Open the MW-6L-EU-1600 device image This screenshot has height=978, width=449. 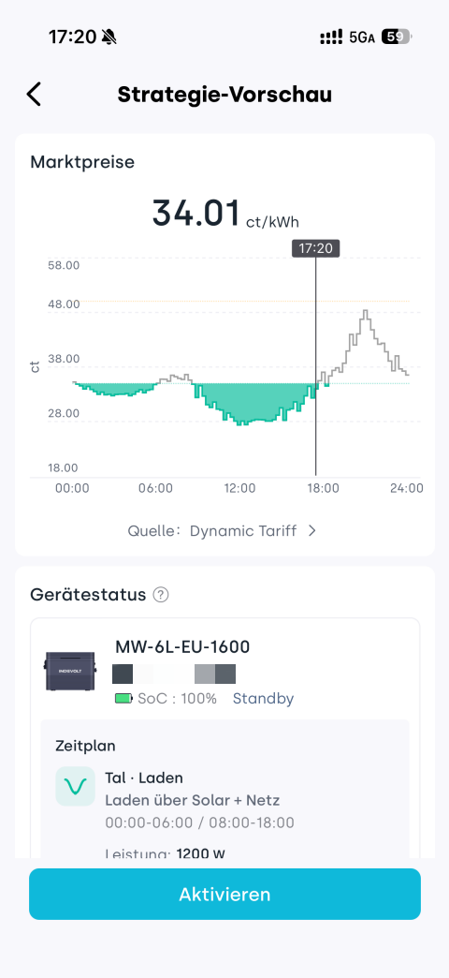69,671
